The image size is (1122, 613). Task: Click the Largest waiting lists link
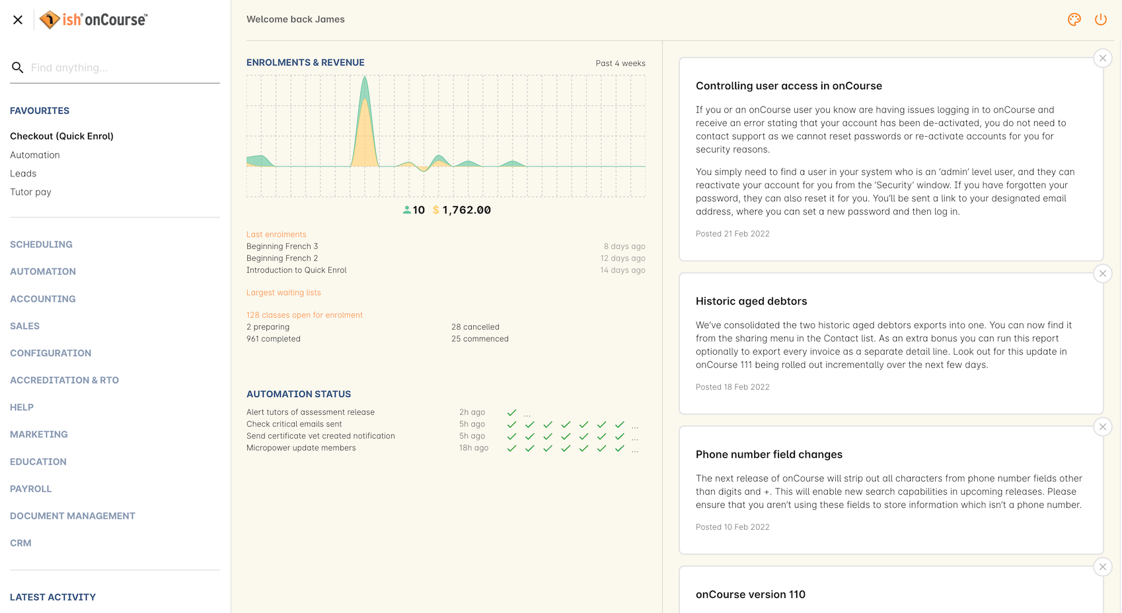click(x=283, y=293)
